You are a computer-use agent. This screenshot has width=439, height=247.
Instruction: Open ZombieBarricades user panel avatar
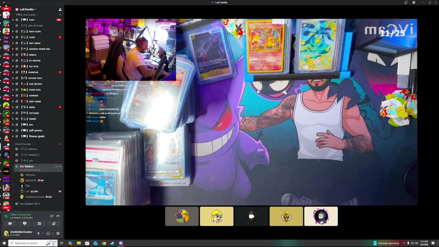click(x=6, y=233)
